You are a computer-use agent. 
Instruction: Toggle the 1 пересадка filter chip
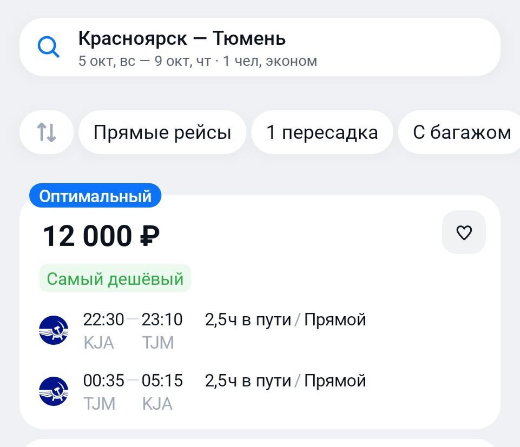(322, 132)
